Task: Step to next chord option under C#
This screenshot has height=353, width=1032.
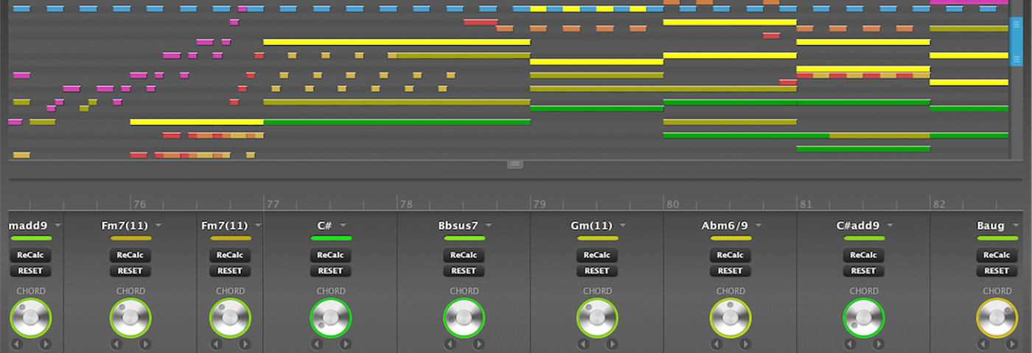Action: pos(345,344)
